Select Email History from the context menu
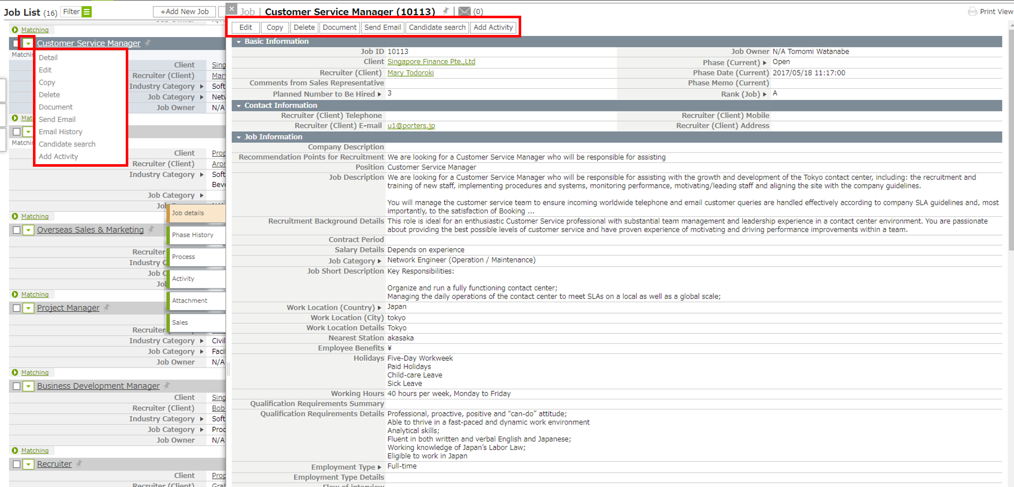This screenshot has height=487, width=1014. point(60,131)
